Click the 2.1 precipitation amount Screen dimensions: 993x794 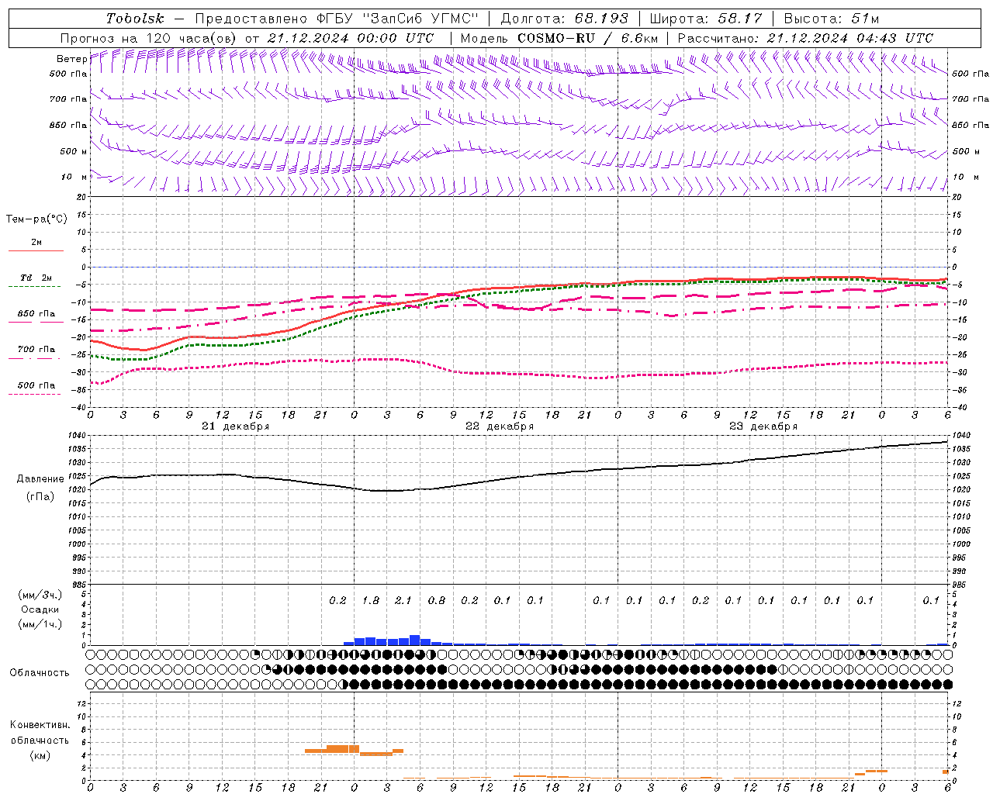pyautogui.click(x=403, y=601)
